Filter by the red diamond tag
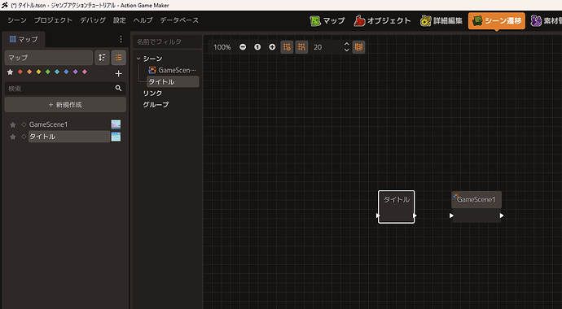 (x=20, y=72)
